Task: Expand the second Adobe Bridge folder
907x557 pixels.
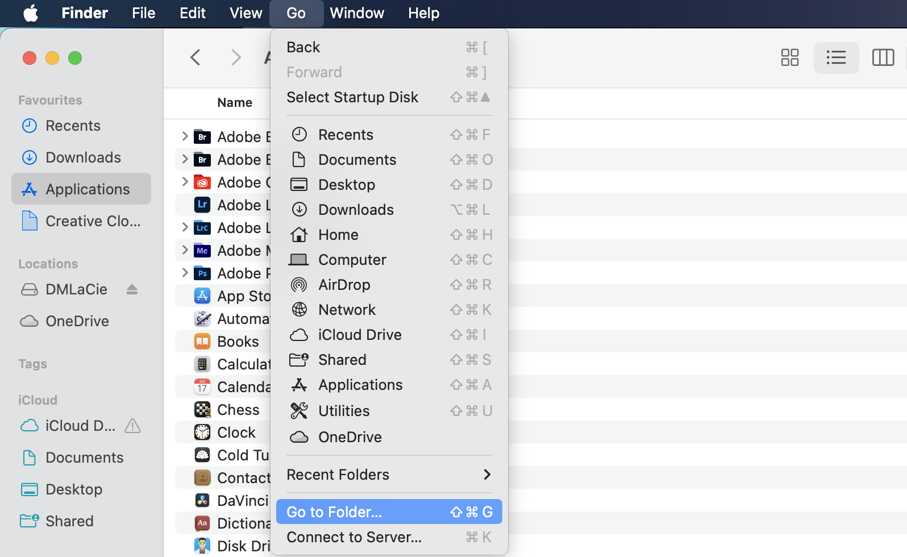Action: tap(185, 159)
